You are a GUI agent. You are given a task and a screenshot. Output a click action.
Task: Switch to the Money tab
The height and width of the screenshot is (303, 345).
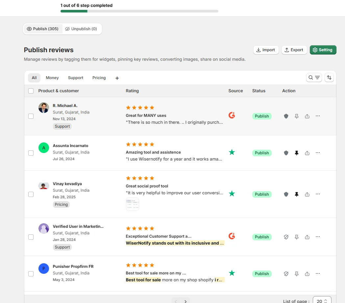point(52,78)
